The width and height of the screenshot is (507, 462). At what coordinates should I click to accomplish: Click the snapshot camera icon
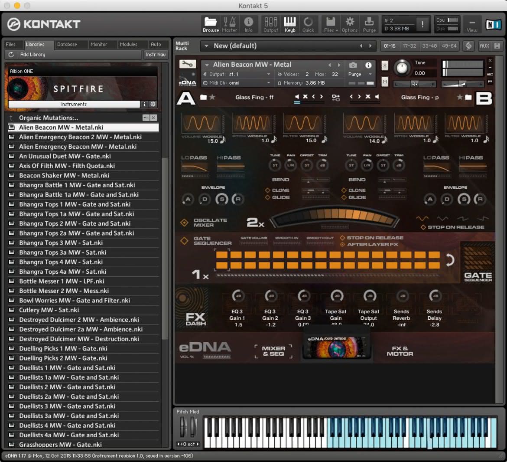pyautogui.click(x=353, y=65)
